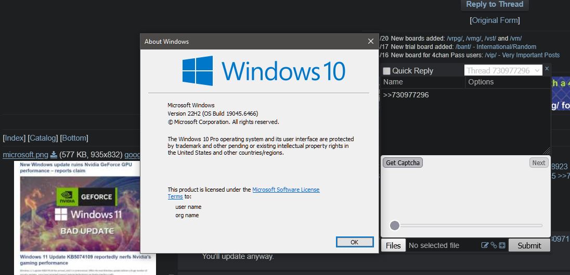Click the OK button in About Windows
The image size is (570, 275).
(x=355, y=242)
